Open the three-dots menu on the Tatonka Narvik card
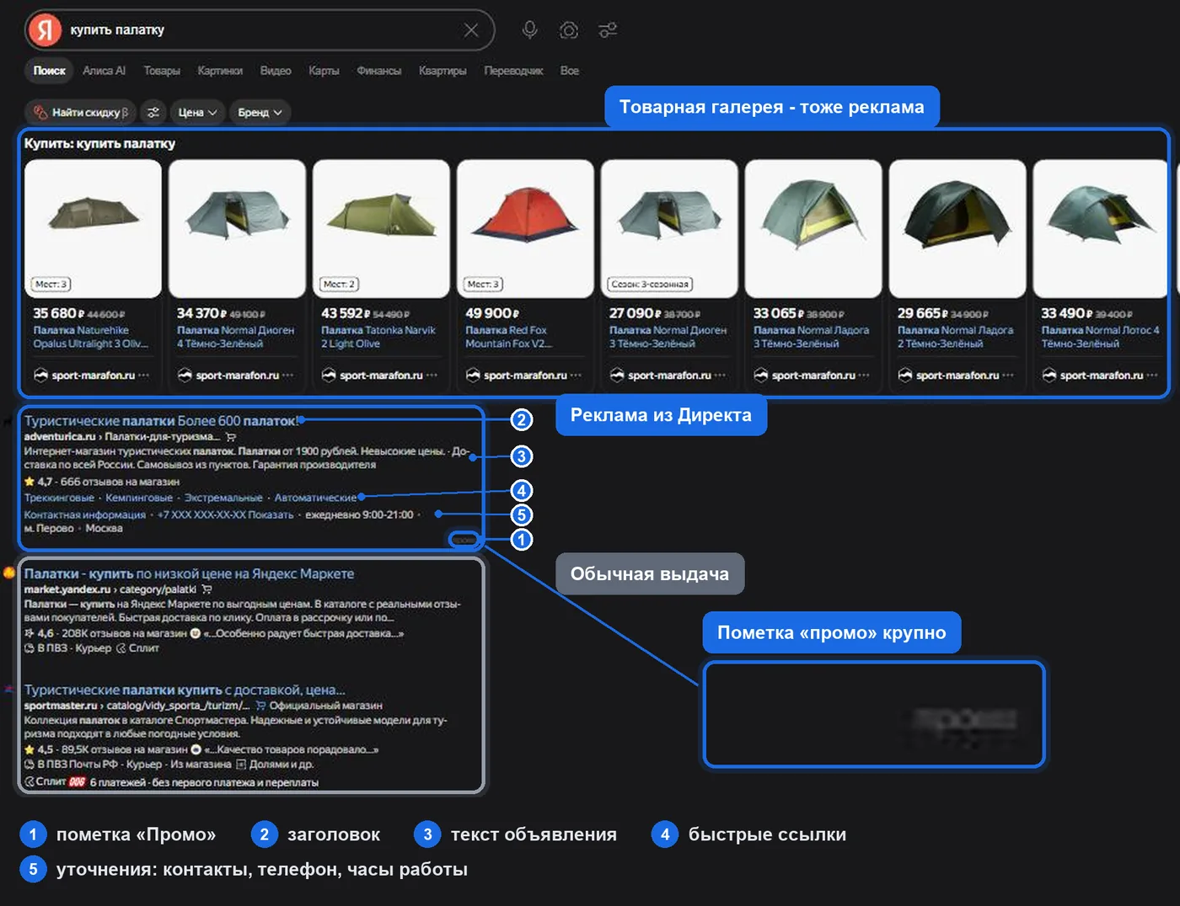 pos(432,376)
